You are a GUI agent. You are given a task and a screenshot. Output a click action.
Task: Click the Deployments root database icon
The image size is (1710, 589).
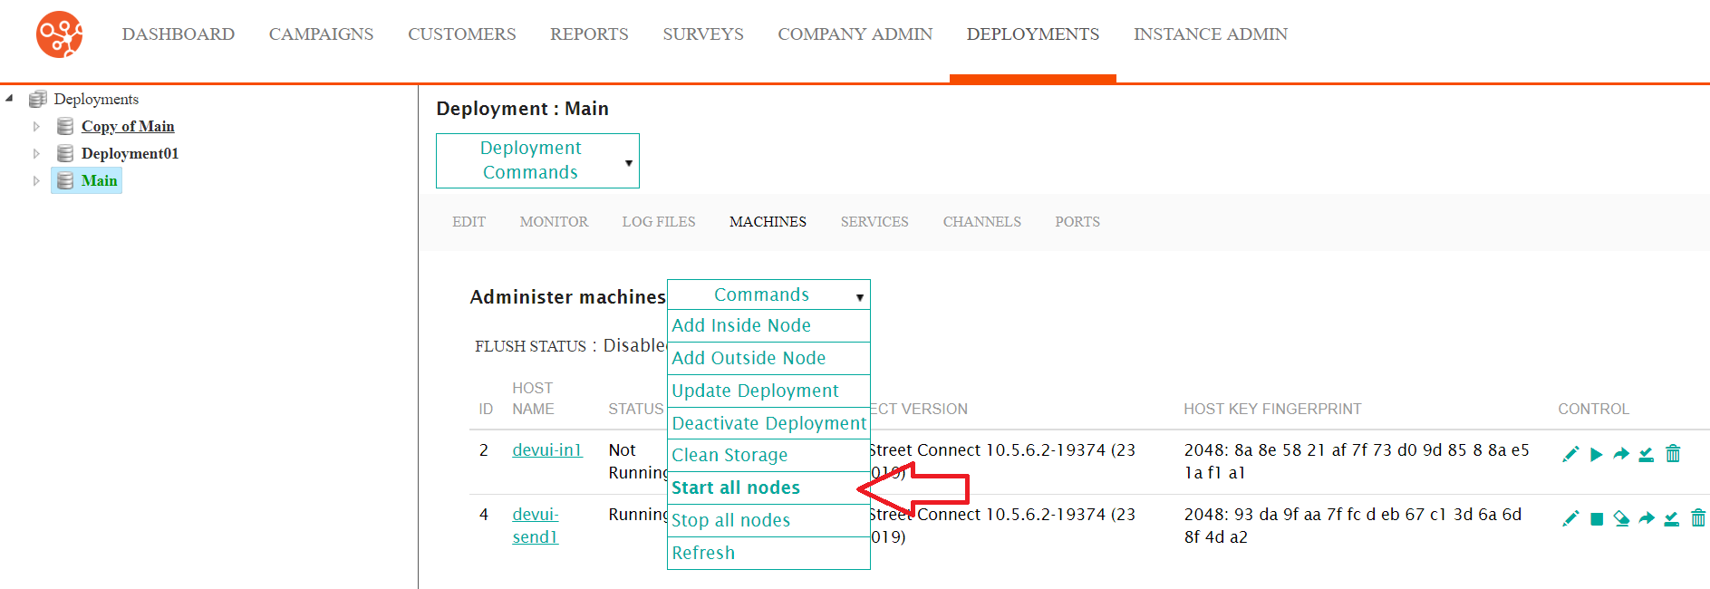[x=37, y=99]
